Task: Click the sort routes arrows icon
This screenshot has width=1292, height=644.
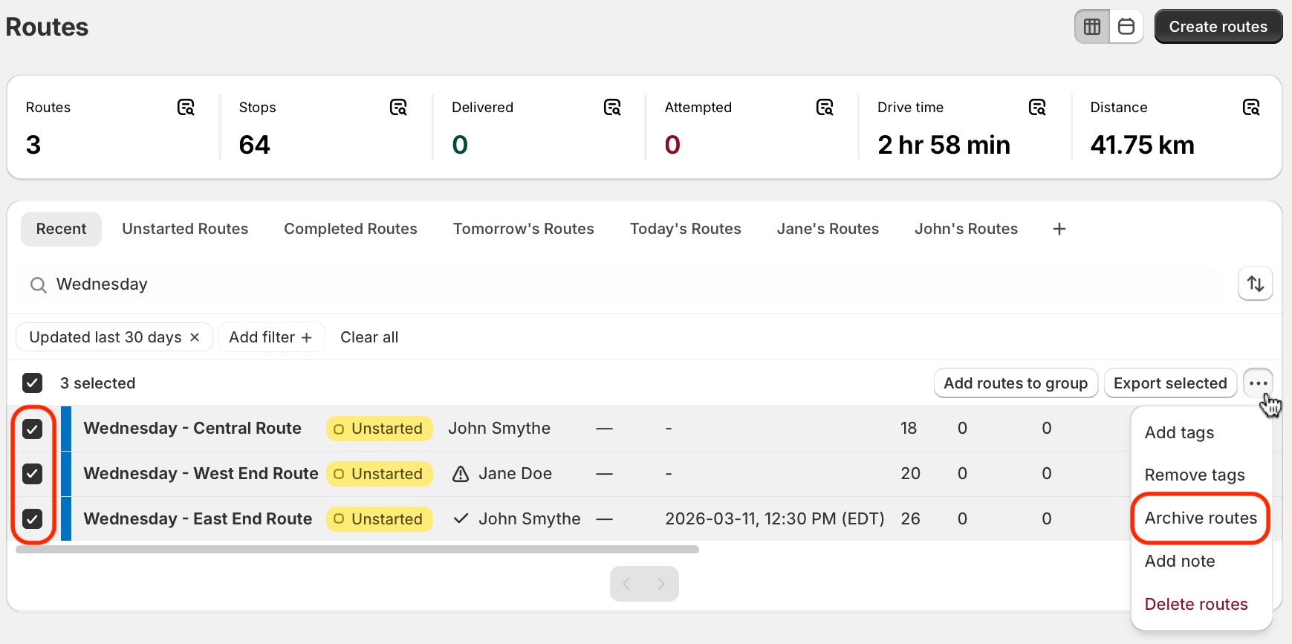Action: (x=1256, y=284)
